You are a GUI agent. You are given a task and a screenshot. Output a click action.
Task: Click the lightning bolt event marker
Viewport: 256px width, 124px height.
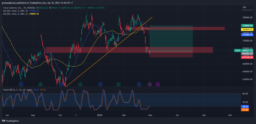click(x=150, y=84)
